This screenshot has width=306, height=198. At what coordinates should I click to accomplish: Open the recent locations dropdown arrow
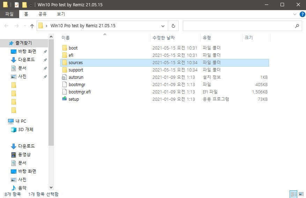click(x=24, y=26)
